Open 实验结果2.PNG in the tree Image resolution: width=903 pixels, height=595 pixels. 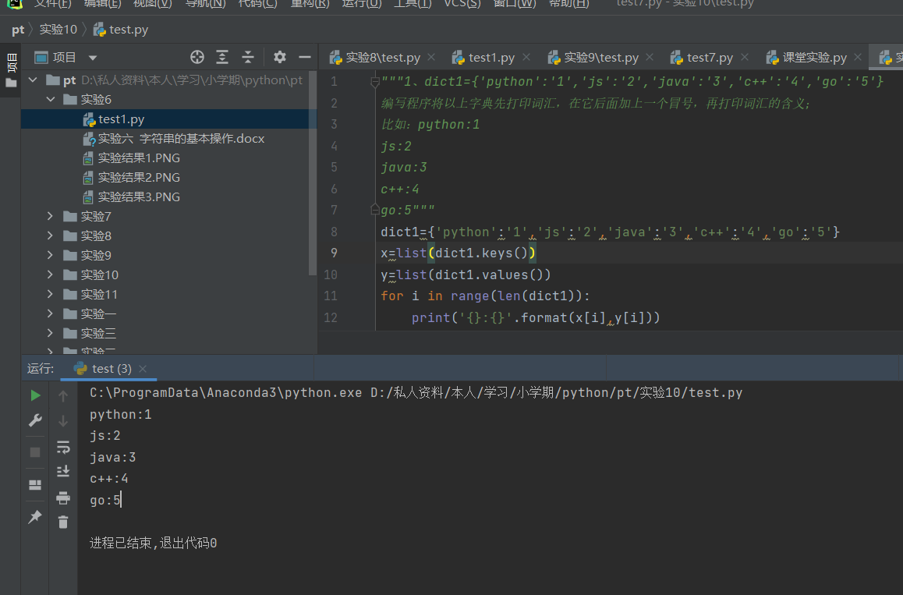tap(139, 177)
